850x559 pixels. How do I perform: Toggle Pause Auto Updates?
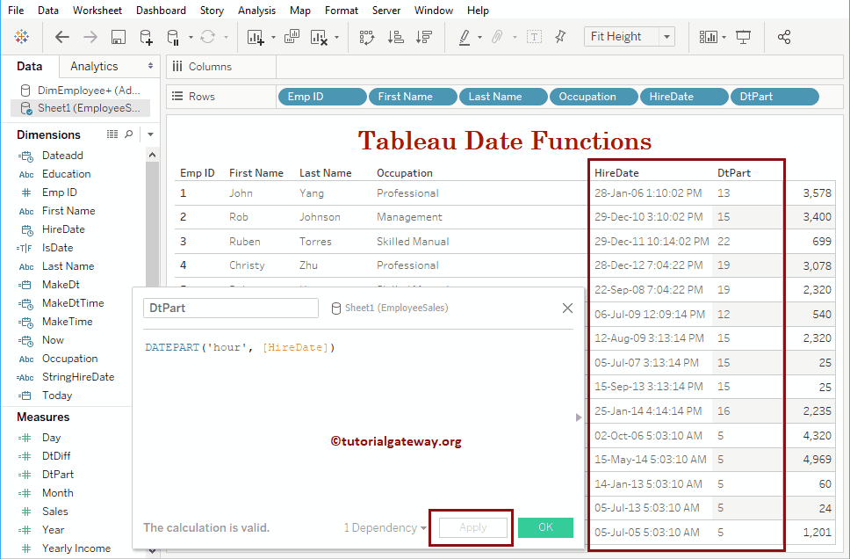click(x=174, y=37)
